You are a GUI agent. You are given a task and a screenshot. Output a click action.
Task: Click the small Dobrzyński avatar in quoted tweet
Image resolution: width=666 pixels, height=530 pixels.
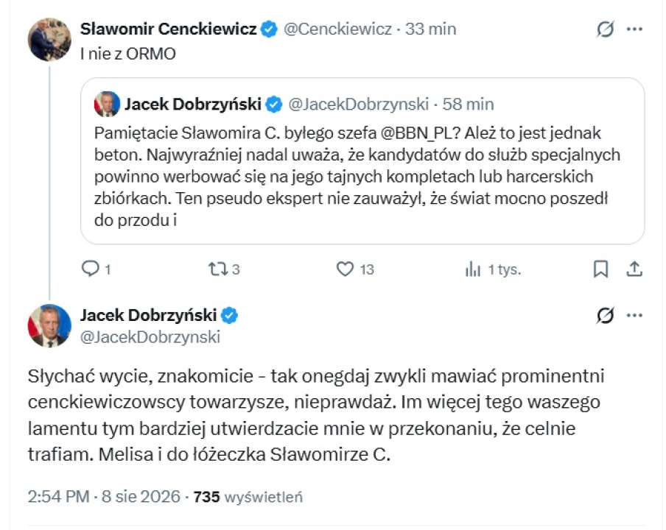[107, 104]
